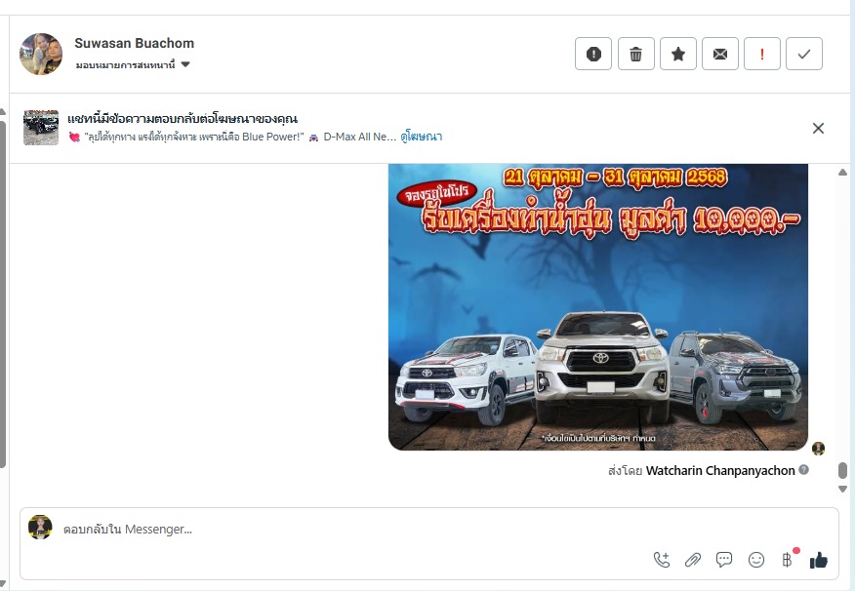The height and width of the screenshot is (591, 855).
Task: Star this conversation
Action: pos(677,54)
